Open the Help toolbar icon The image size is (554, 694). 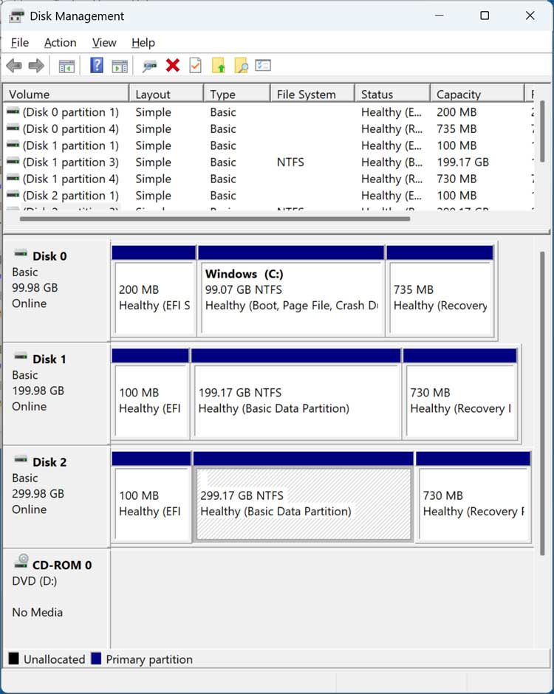[97, 66]
